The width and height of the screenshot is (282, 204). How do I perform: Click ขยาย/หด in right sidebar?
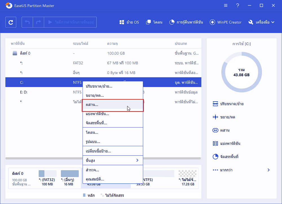224,117
